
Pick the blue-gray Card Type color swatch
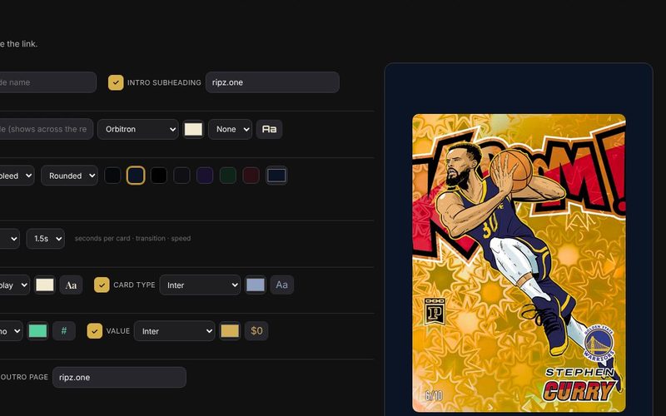256,285
